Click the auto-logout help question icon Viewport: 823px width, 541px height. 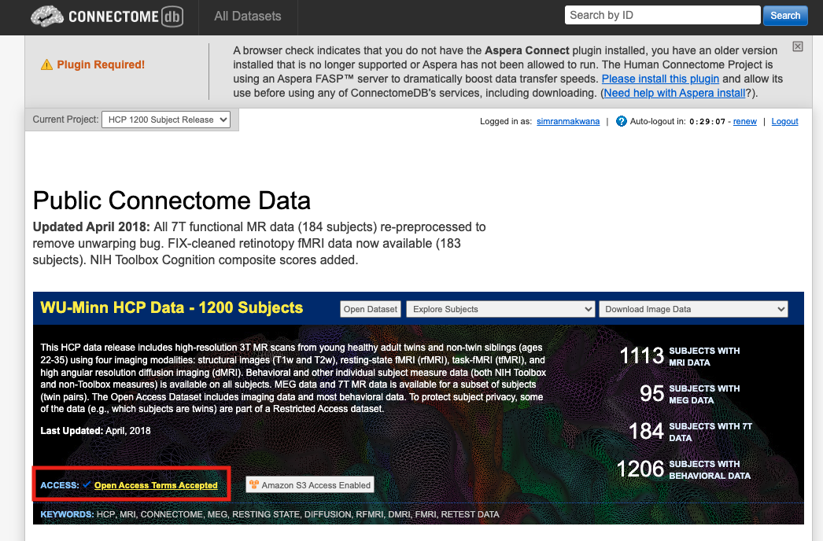click(621, 121)
